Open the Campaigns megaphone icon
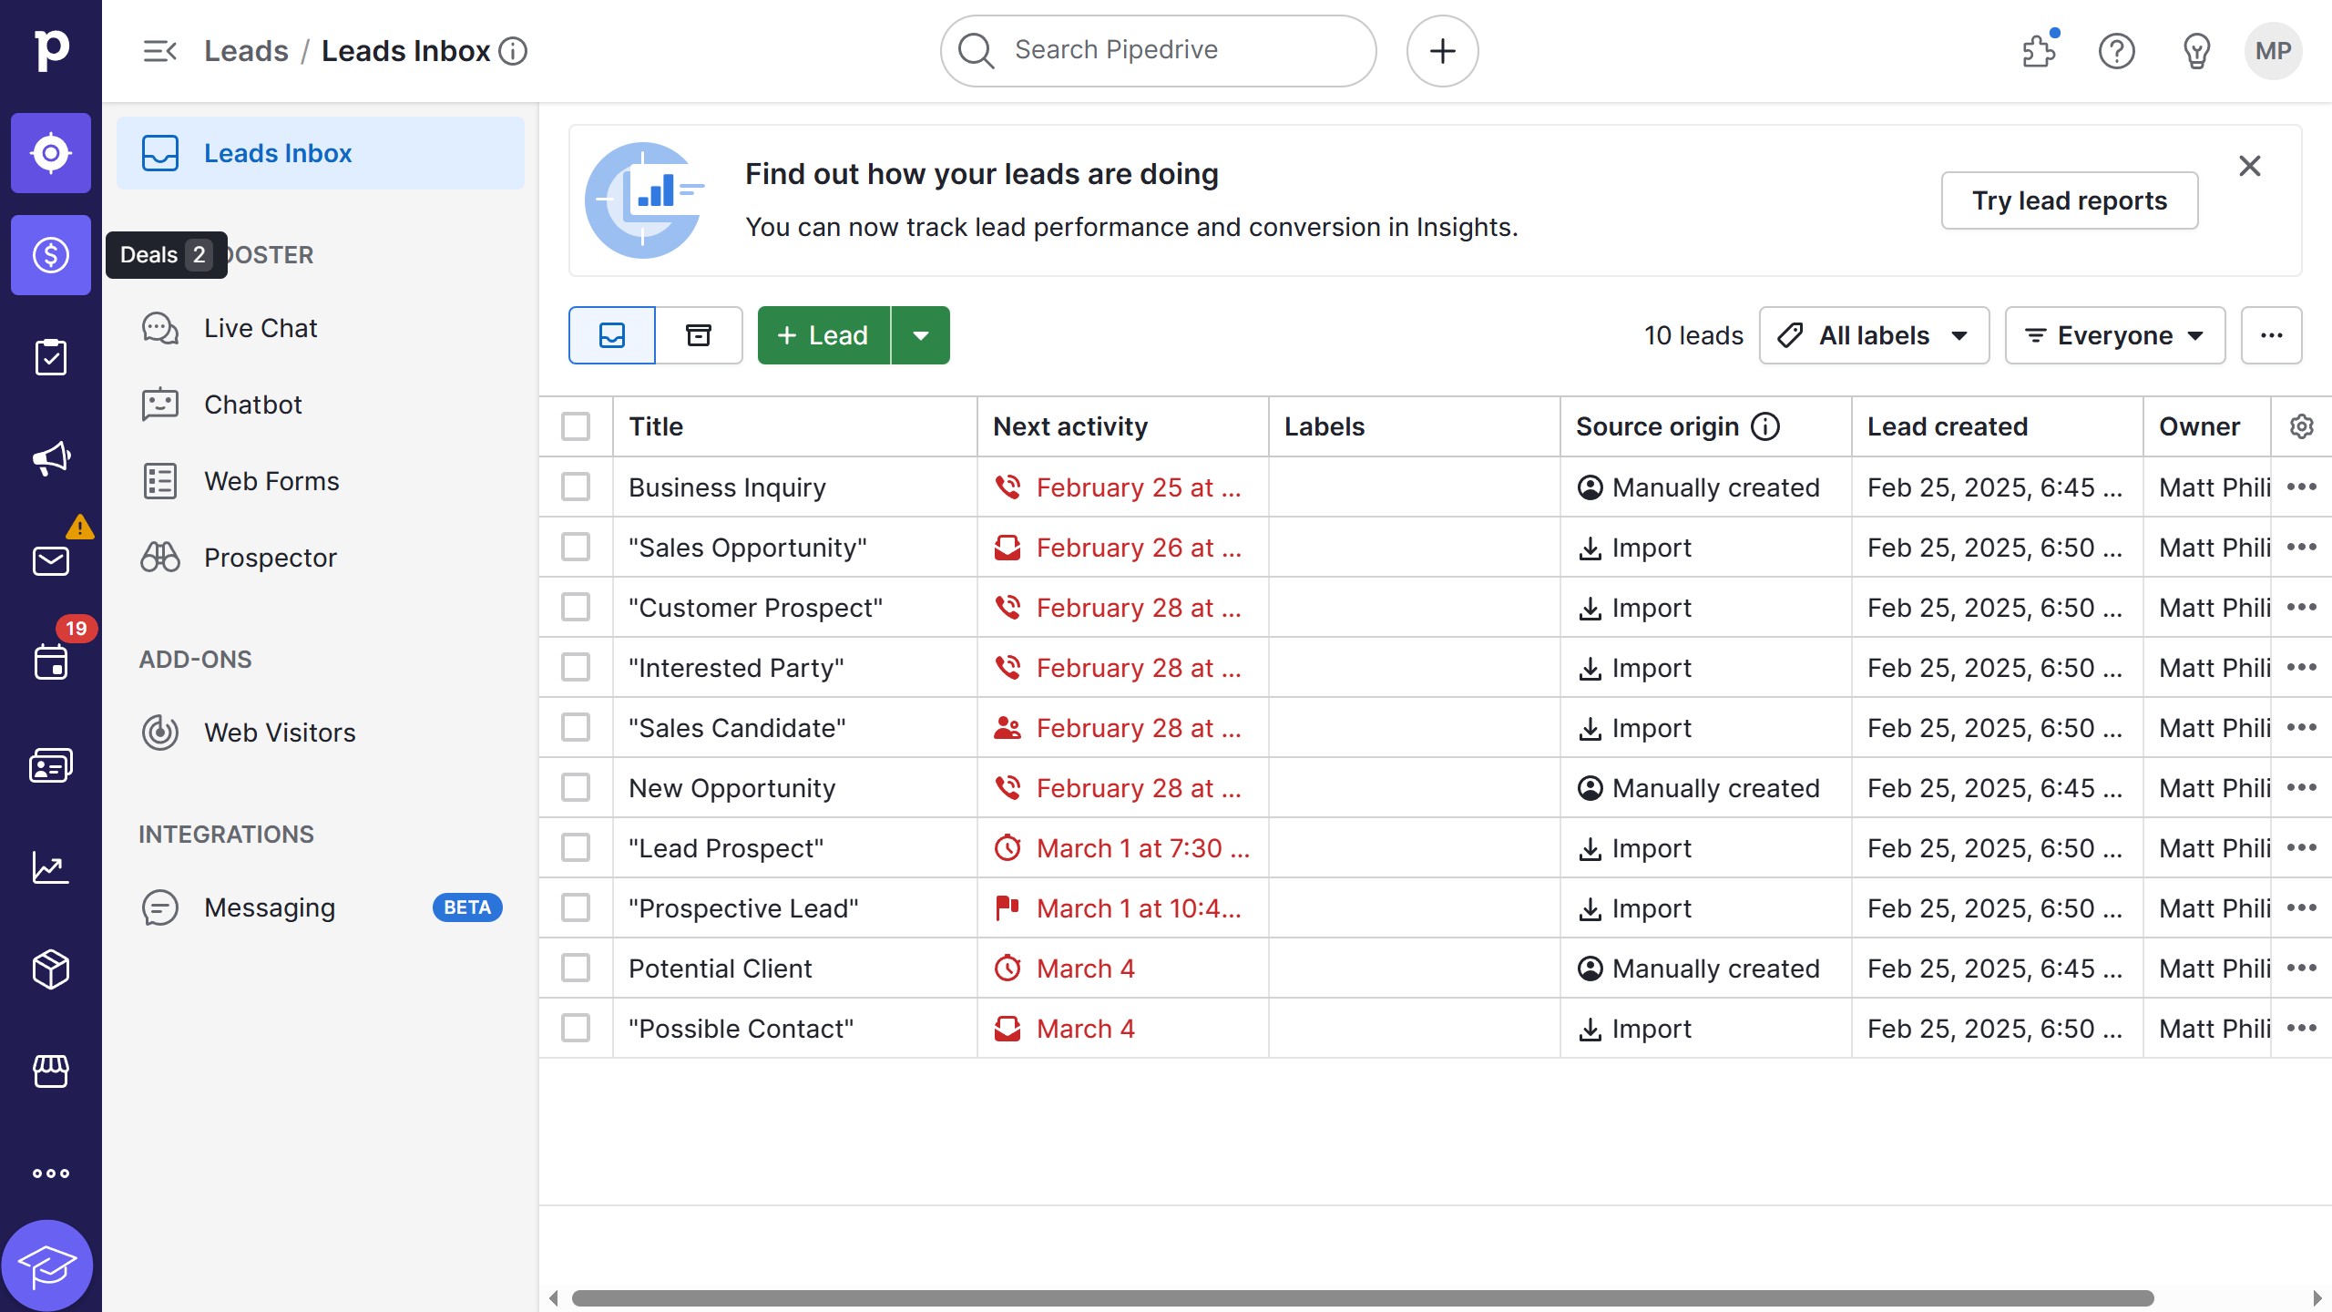 (x=51, y=458)
